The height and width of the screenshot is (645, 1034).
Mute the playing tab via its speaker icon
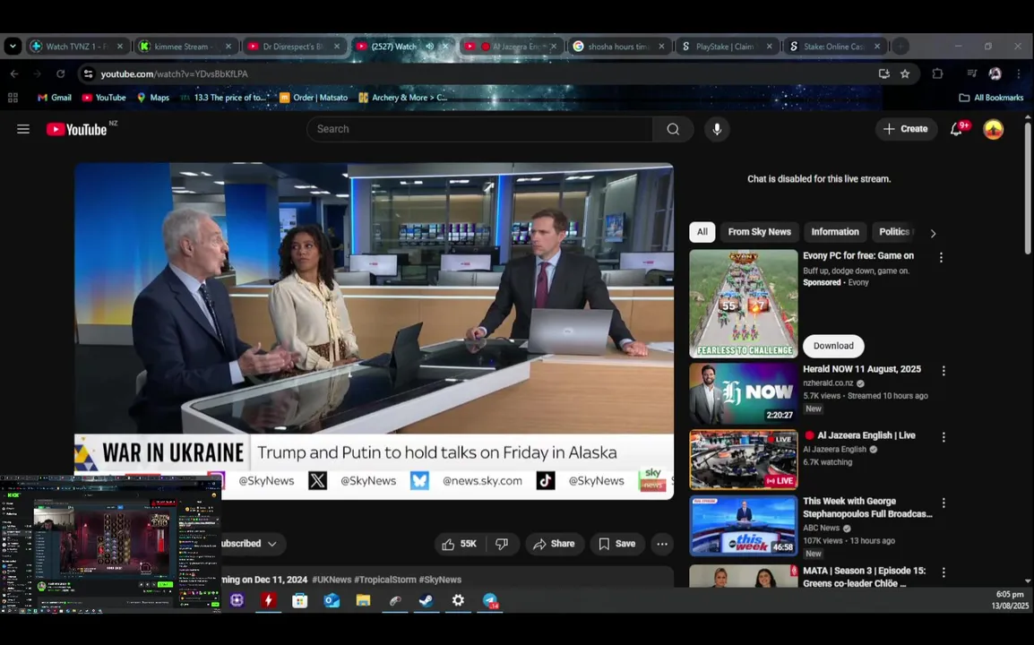coord(430,47)
